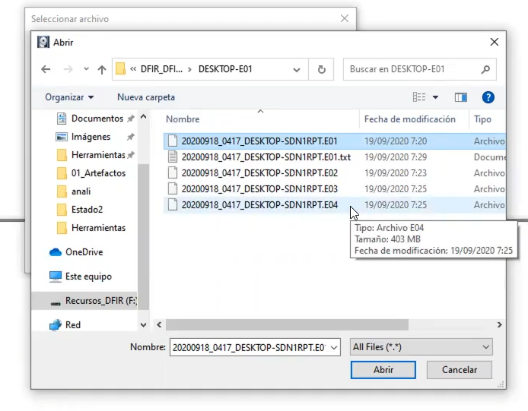Select file 20200918_0417_DESKTOP-SDN1RPT.E01.txt
528x411 pixels.
(266, 157)
